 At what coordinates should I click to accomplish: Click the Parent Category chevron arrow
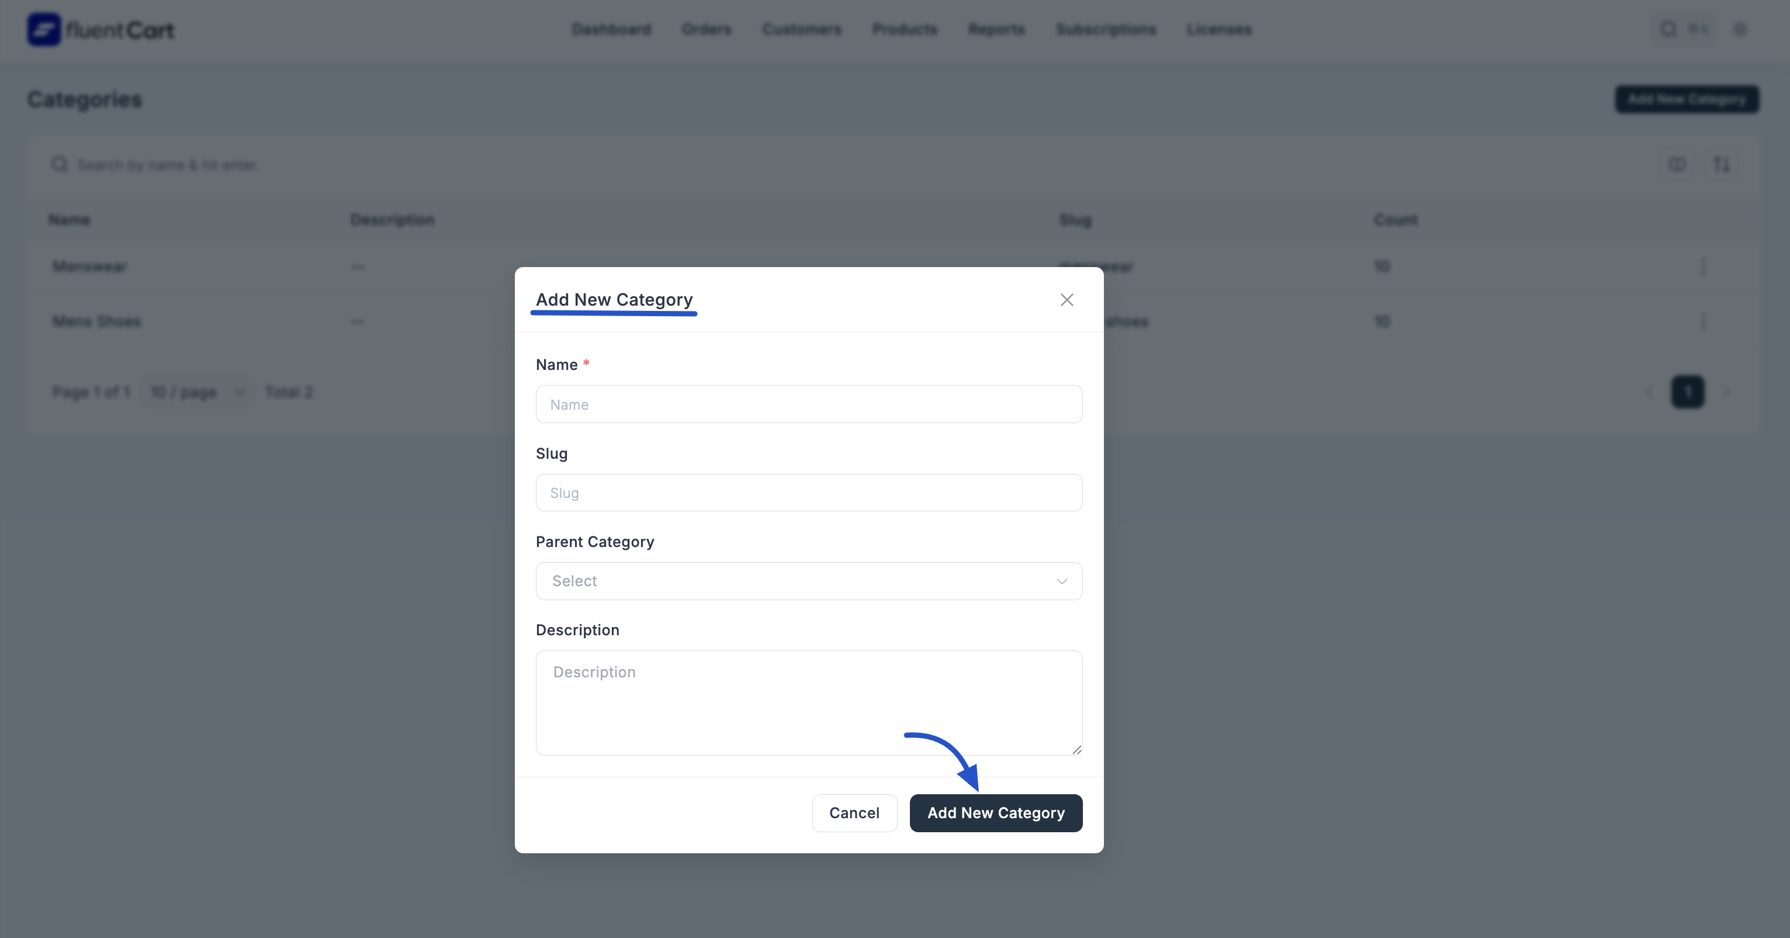[1061, 581]
